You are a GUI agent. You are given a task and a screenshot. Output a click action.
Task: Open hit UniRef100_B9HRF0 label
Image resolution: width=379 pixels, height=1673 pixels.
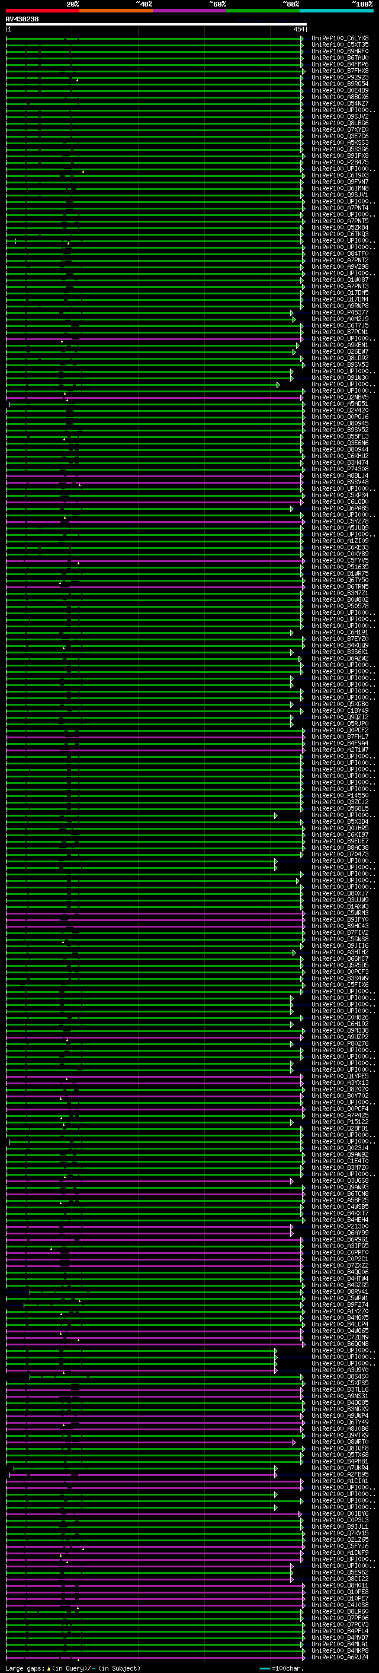339,51
